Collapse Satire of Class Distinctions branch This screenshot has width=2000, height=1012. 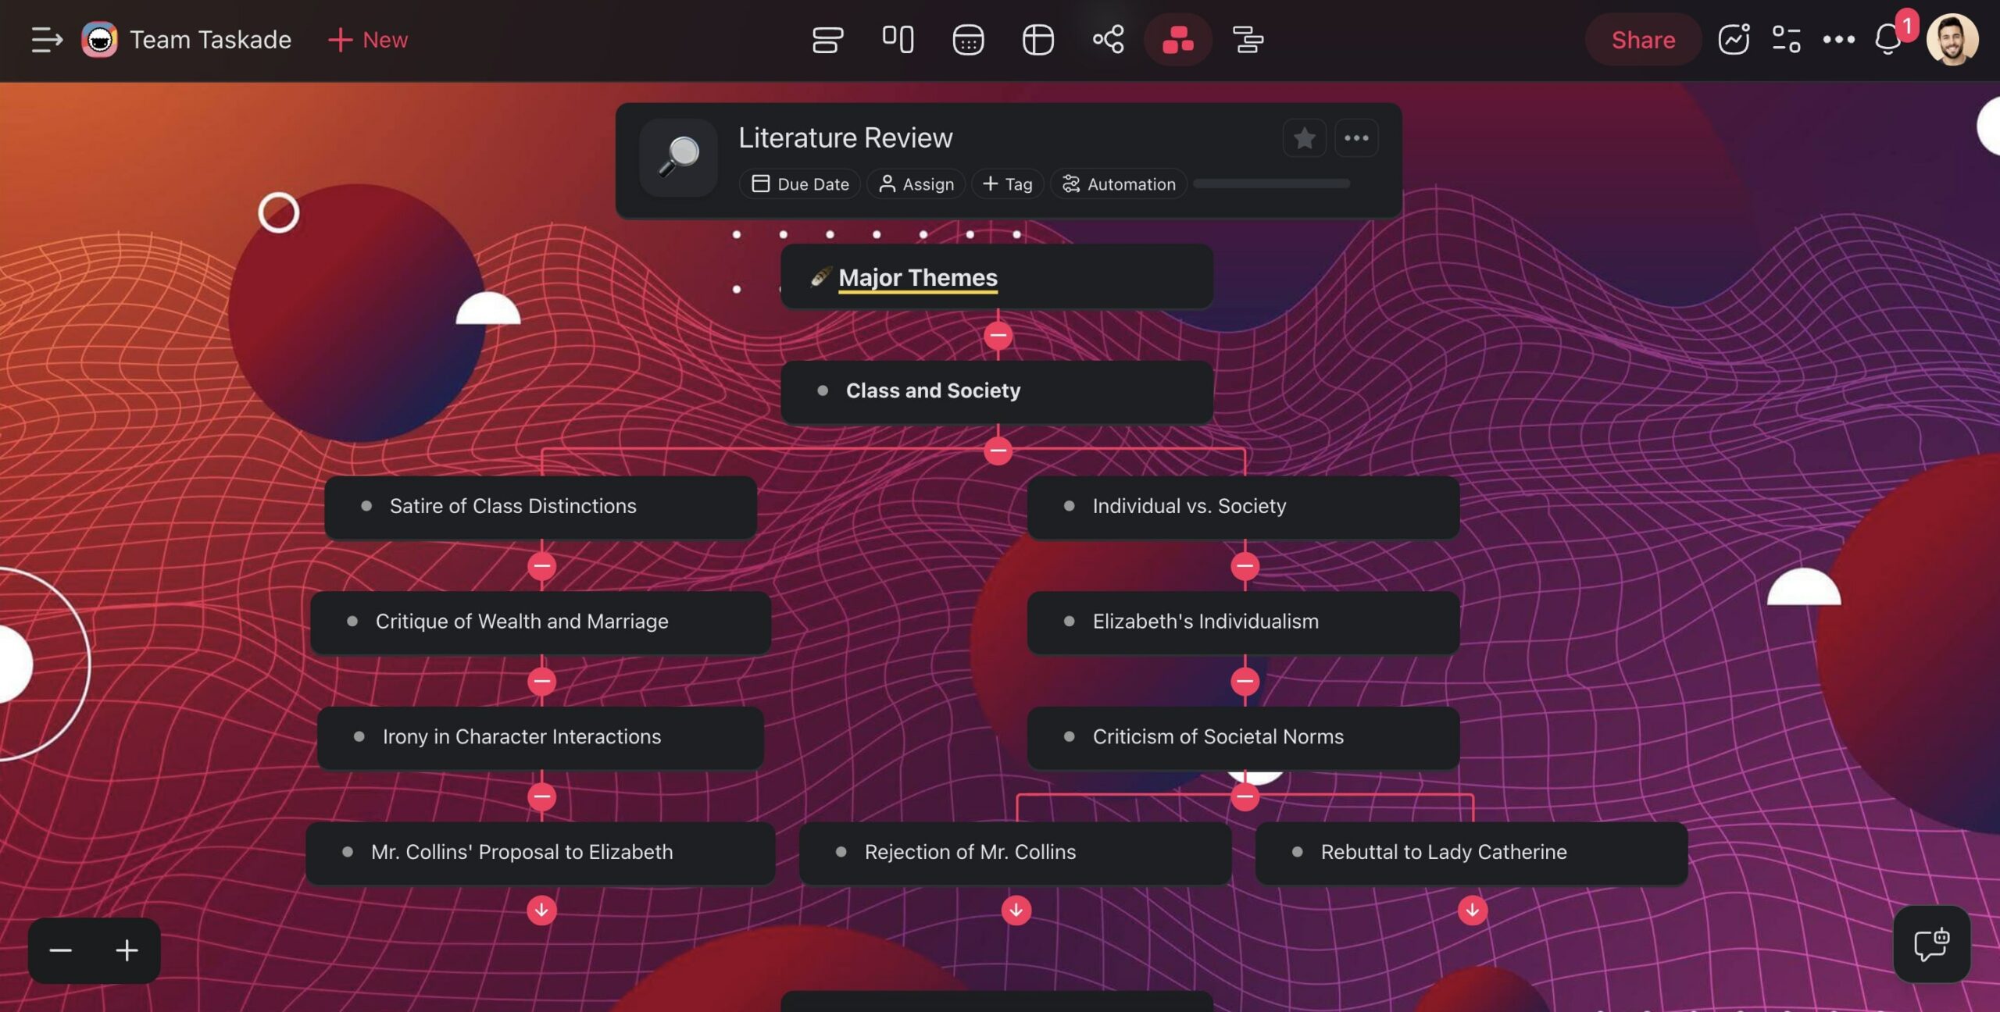click(541, 566)
